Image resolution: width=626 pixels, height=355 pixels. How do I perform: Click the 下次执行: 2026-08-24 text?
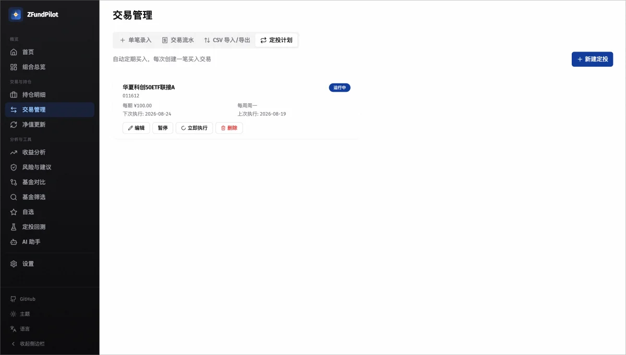coord(147,114)
